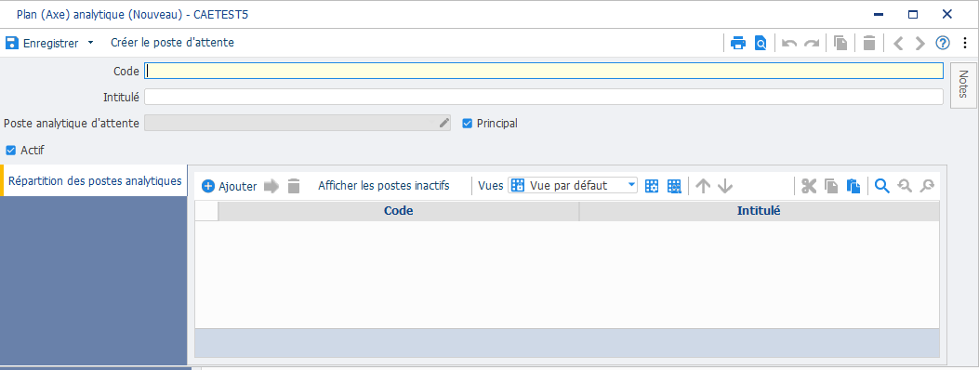Click the print icon in top toolbar
The width and height of the screenshot is (979, 370).
[738, 43]
